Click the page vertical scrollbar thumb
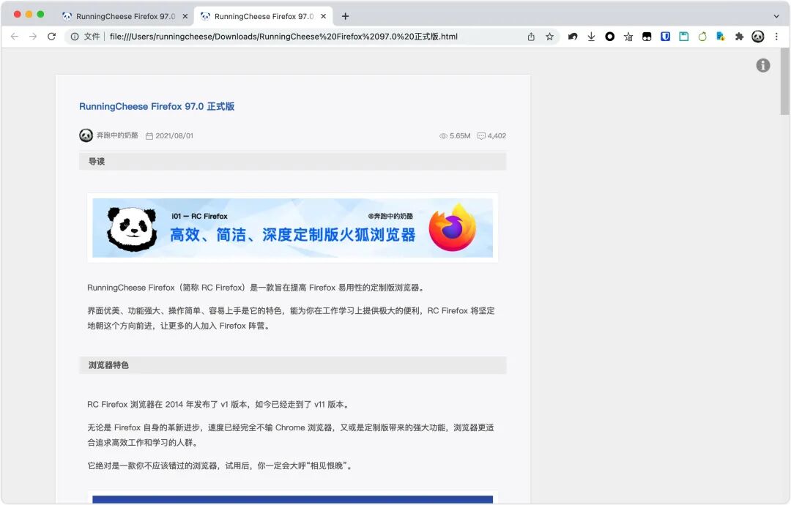 point(784,82)
